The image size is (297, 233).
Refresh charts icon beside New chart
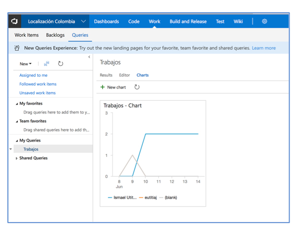[x=137, y=87]
